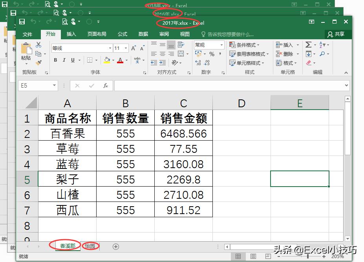This screenshot has width=364, height=262.
Task: Select the italic formatting icon
Action: pos(64,60)
